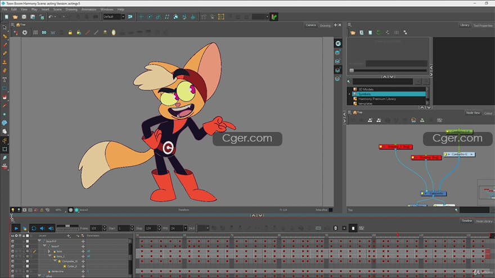
Task: Click the gear settings icon in Camera toolbar
Action: point(25,33)
